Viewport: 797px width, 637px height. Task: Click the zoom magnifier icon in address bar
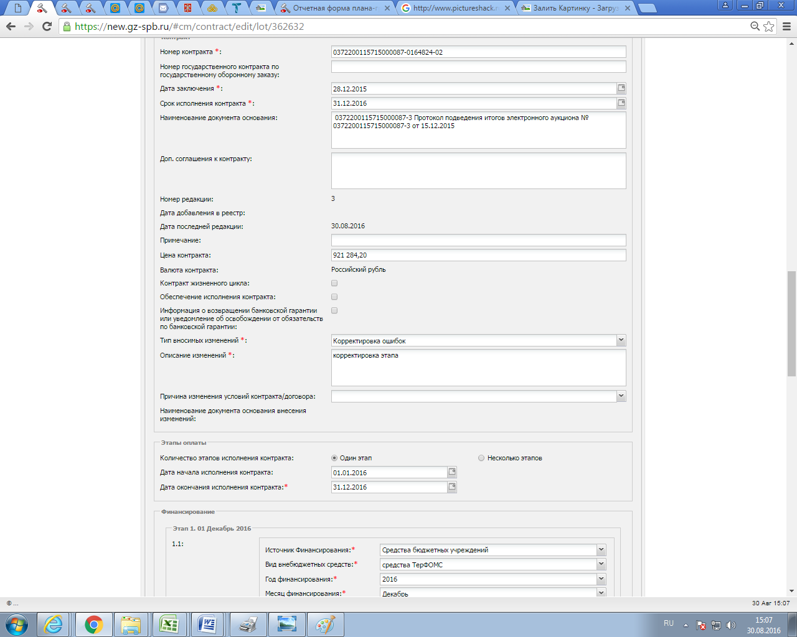pos(755,26)
